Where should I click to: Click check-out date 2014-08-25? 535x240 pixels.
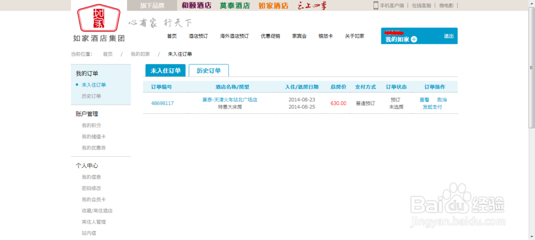coord(302,107)
